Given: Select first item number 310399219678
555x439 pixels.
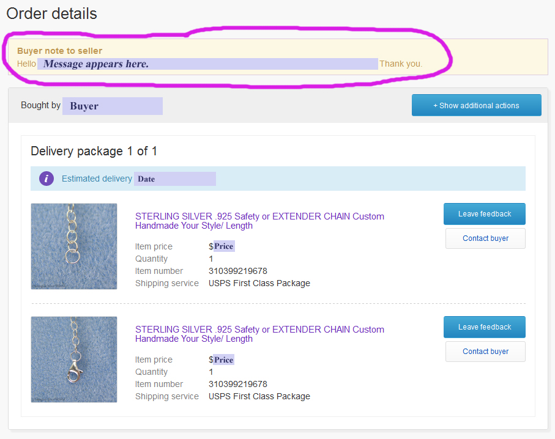Looking at the screenshot, I should pyautogui.click(x=238, y=271).
